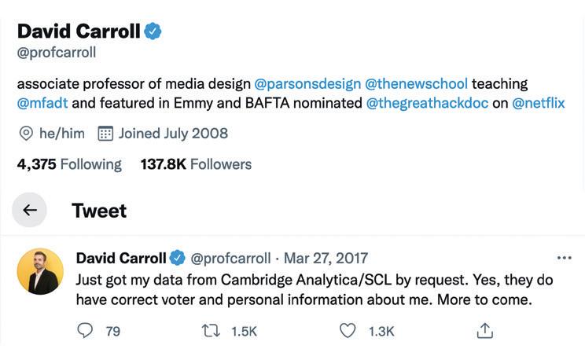The image size is (585, 360).
Task: Open the @thenewschool mention link
Action: [416, 83]
